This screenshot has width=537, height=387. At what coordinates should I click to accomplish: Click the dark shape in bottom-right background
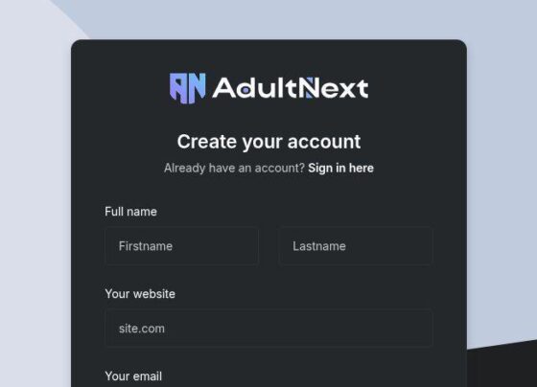[x=502, y=364]
